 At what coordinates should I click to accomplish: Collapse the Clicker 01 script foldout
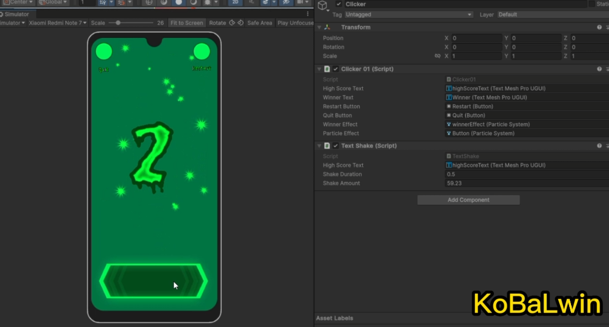[x=319, y=69]
